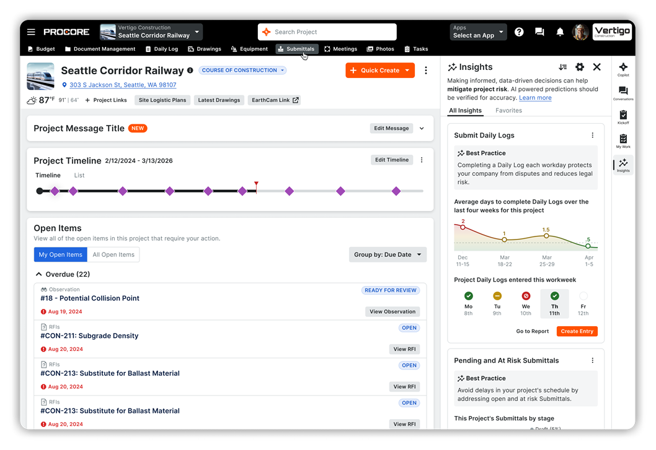Select Monday 8th daily log status
The width and height of the screenshot is (656, 450).
pos(468,303)
